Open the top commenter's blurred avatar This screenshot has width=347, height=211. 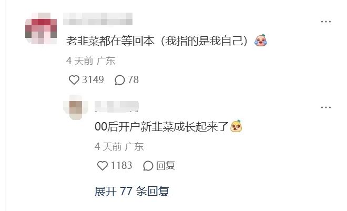(41, 28)
